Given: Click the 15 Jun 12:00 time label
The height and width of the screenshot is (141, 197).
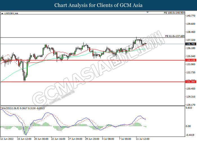Looking at the screenshot, I should (24, 139).
